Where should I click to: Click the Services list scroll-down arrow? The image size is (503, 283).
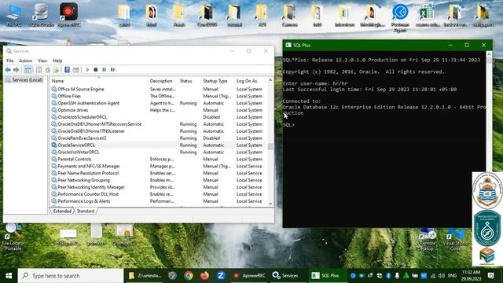click(270, 204)
